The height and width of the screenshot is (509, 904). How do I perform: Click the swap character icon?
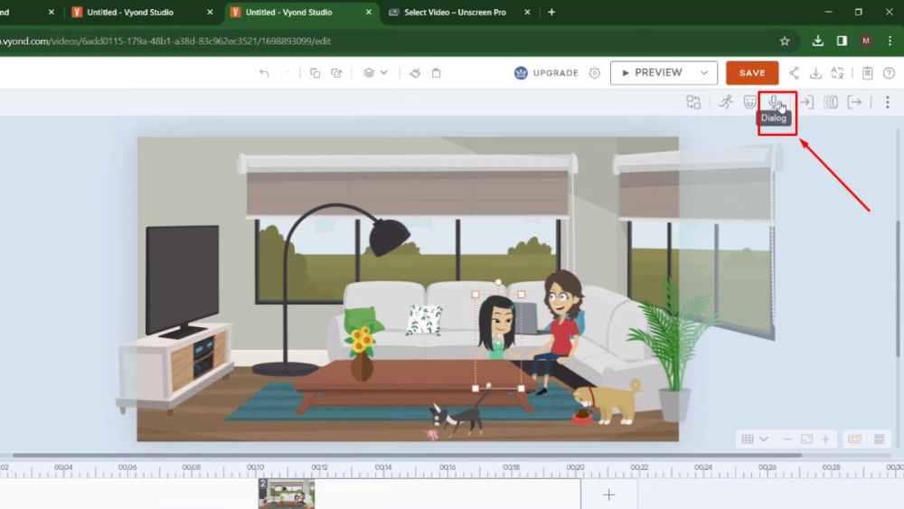click(693, 102)
